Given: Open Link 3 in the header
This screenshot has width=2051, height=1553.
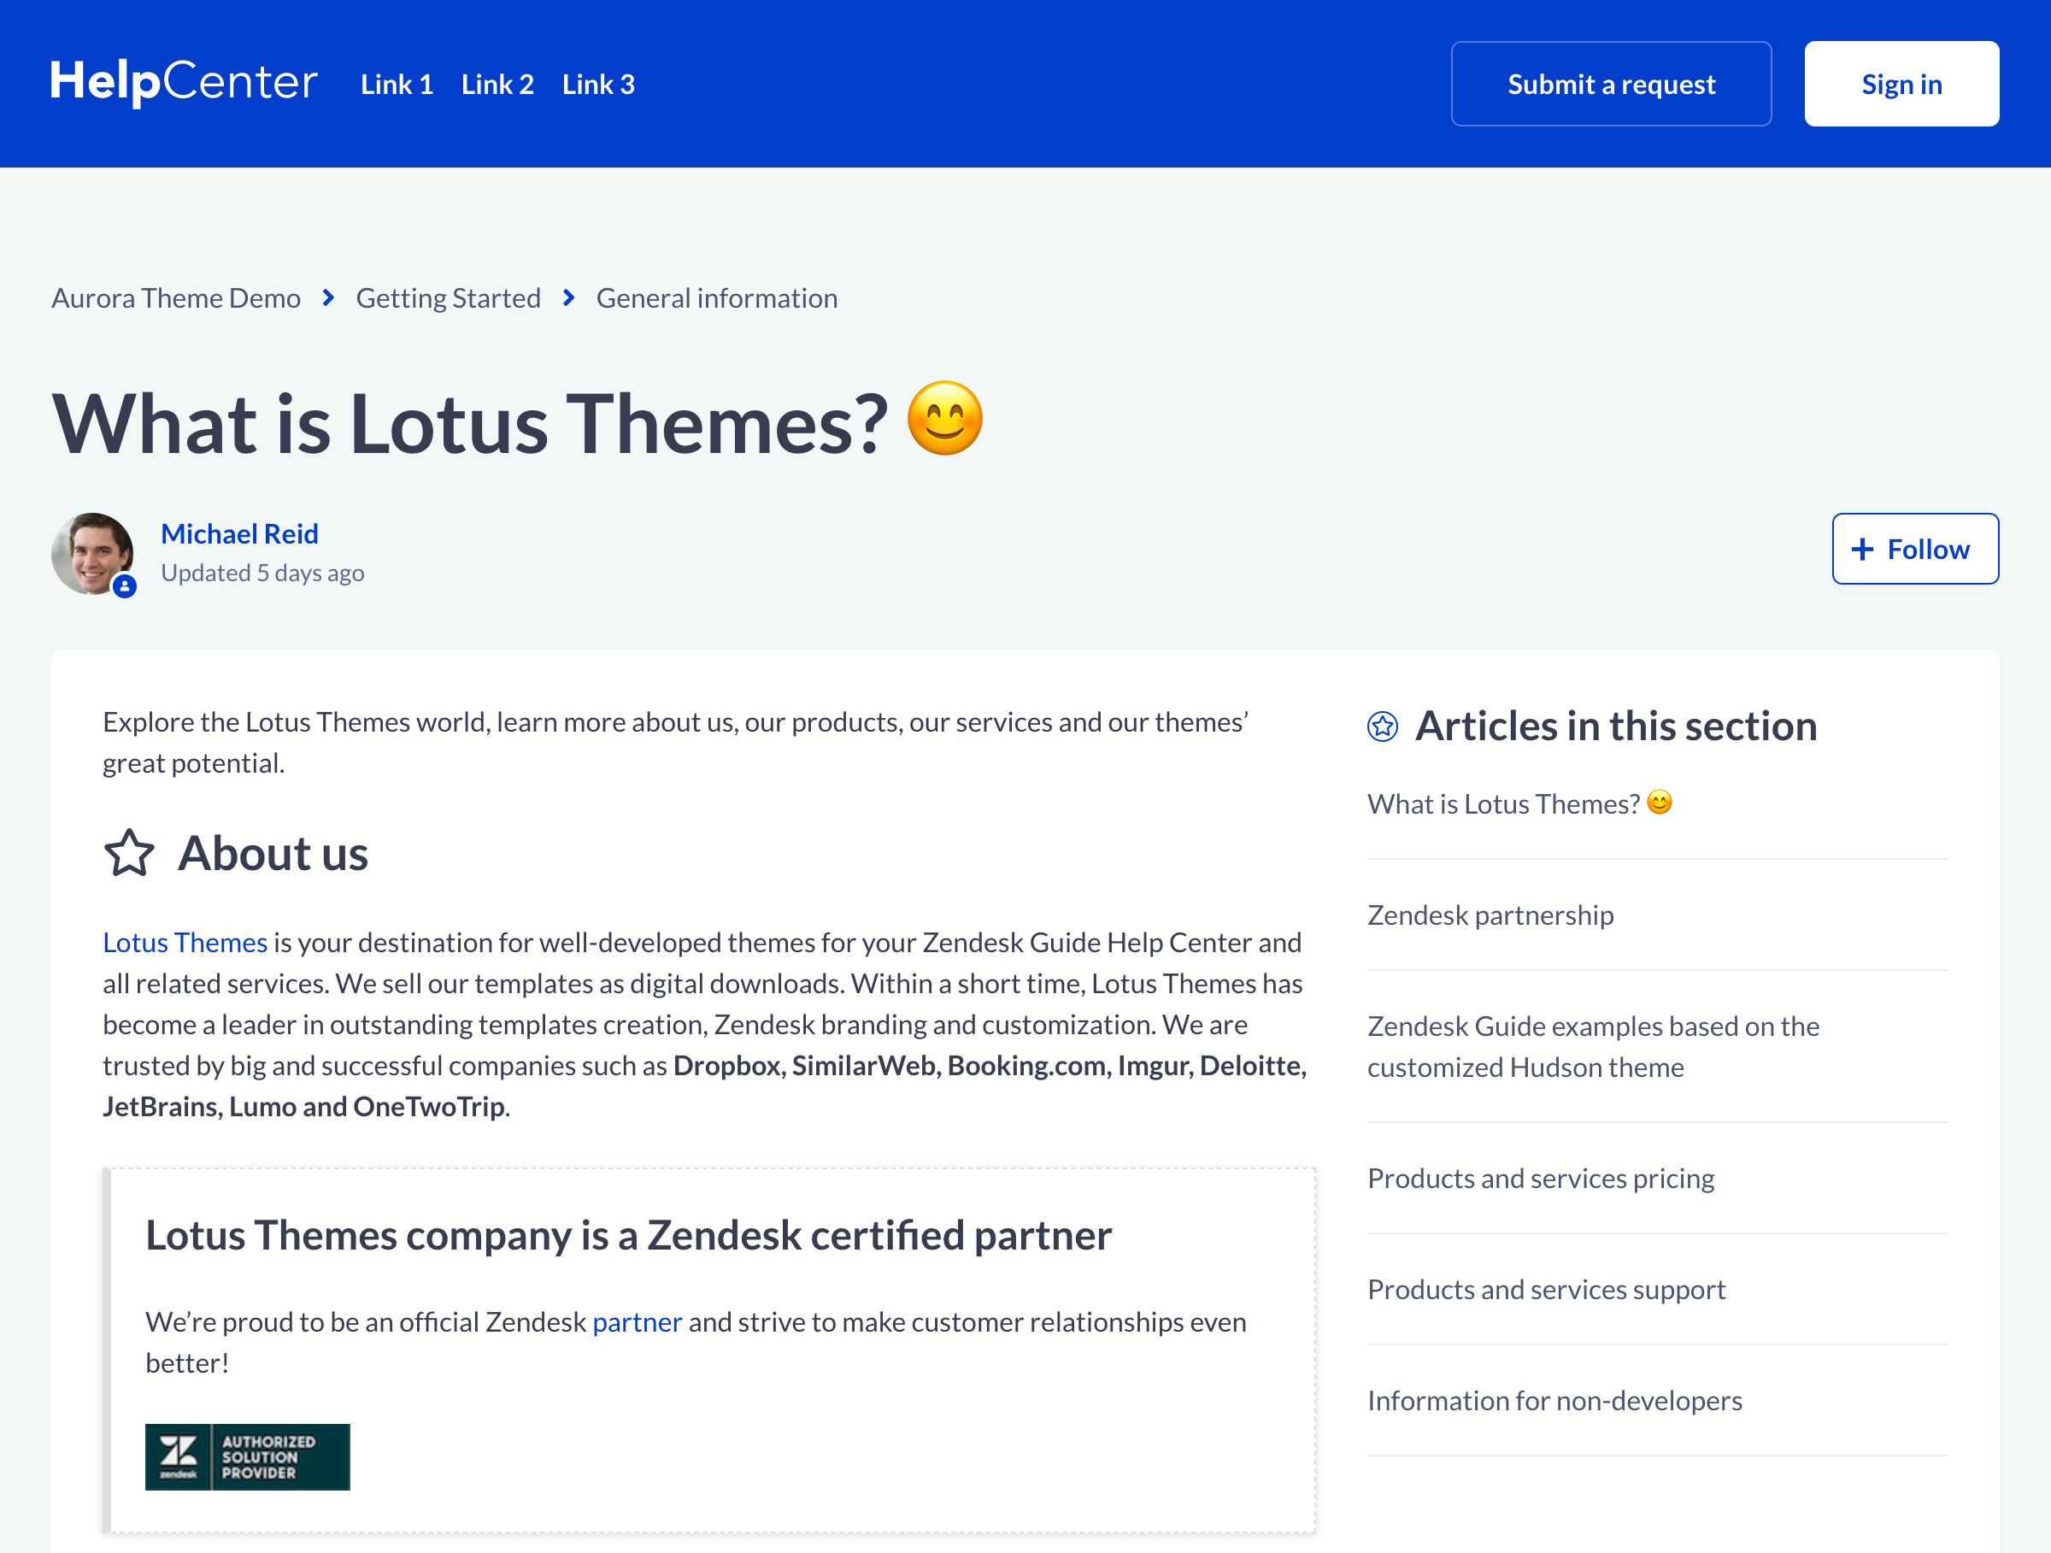Looking at the screenshot, I should tap(598, 85).
